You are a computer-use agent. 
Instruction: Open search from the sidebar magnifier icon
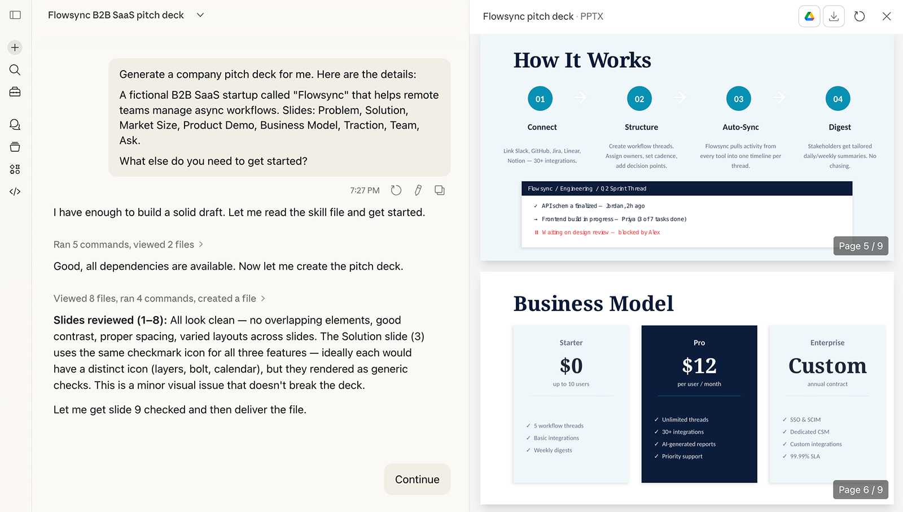(15, 70)
